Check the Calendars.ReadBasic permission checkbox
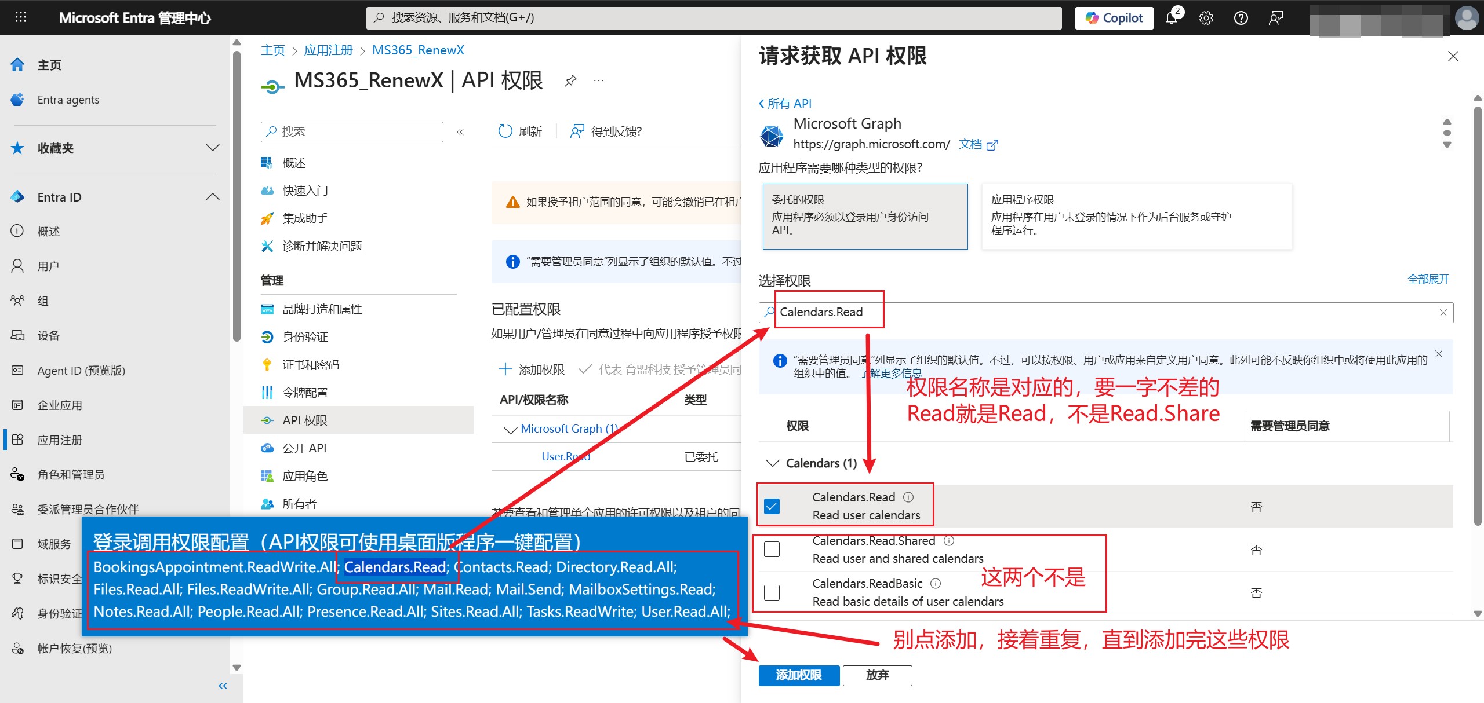1484x703 pixels. (x=772, y=592)
